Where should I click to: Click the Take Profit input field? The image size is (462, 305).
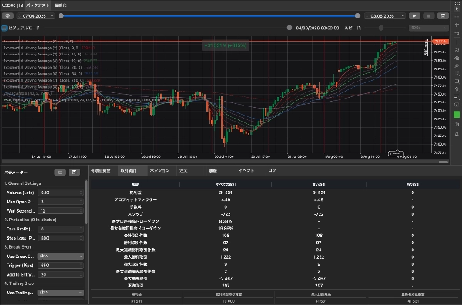point(61,229)
